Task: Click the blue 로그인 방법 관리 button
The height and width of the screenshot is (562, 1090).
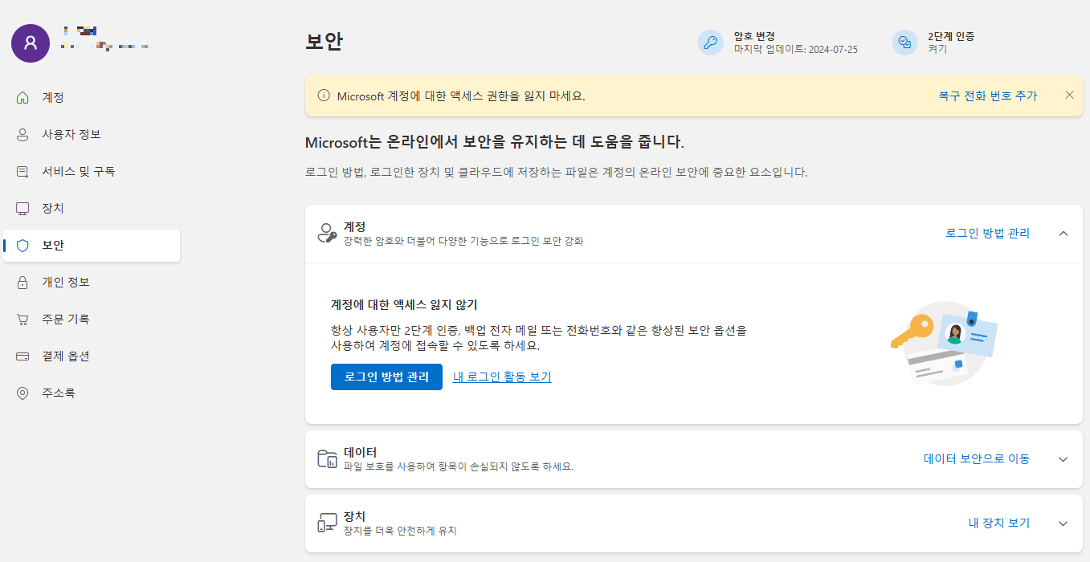Action: (386, 377)
